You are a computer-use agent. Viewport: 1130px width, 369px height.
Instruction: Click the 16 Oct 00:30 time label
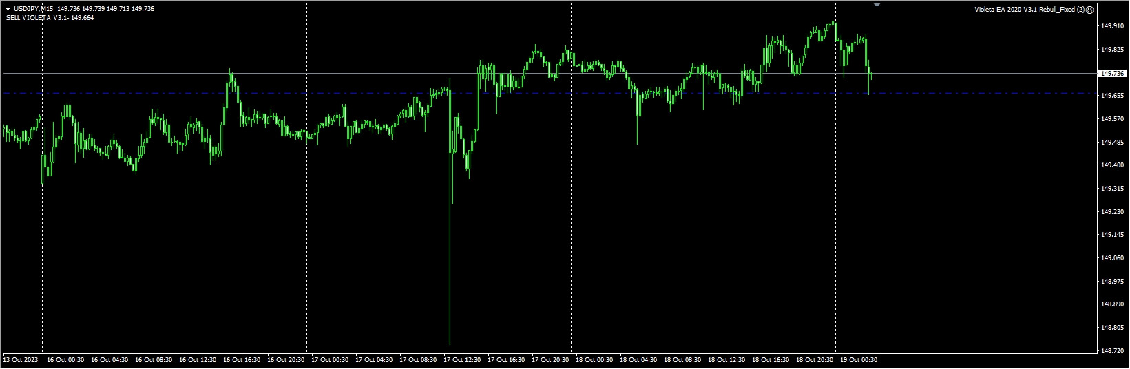tap(66, 360)
